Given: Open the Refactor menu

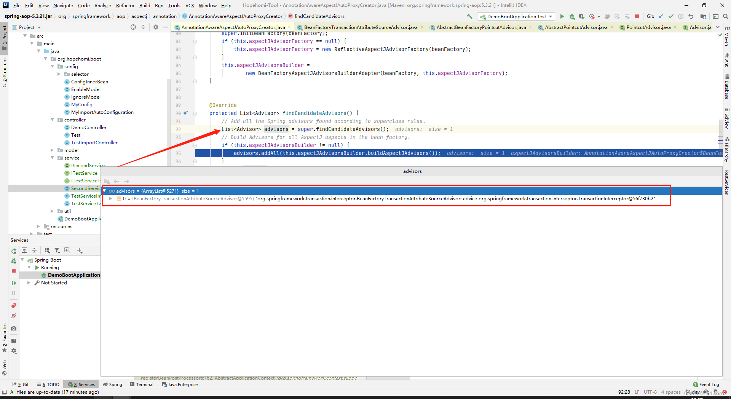Looking at the screenshot, I should 125,5.
